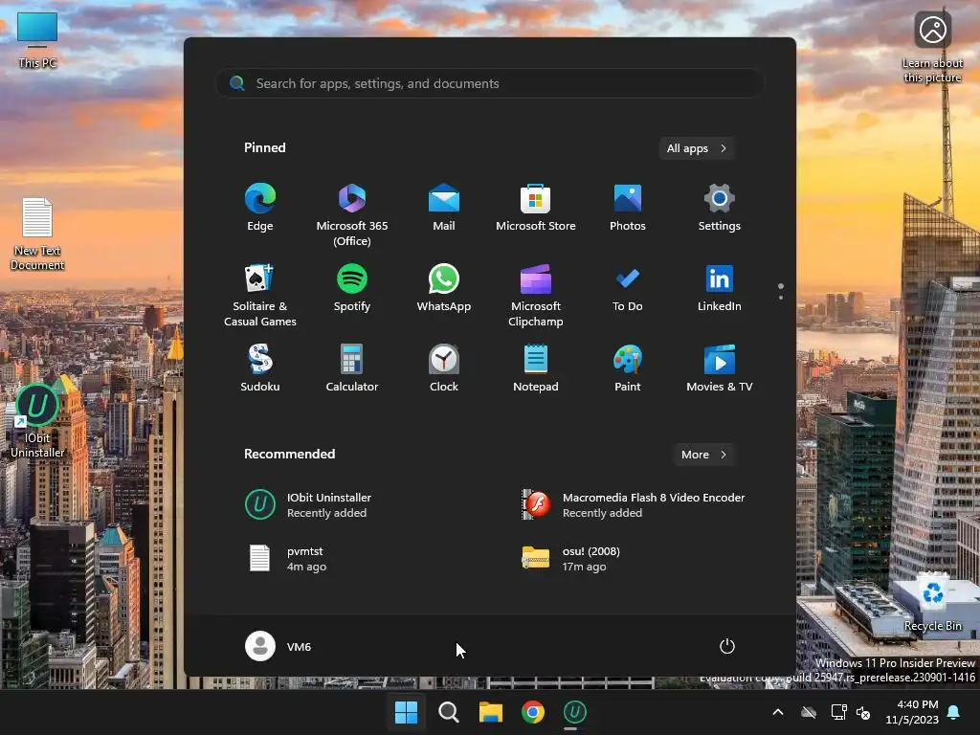Open the clock and date flyout

click(x=912, y=712)
